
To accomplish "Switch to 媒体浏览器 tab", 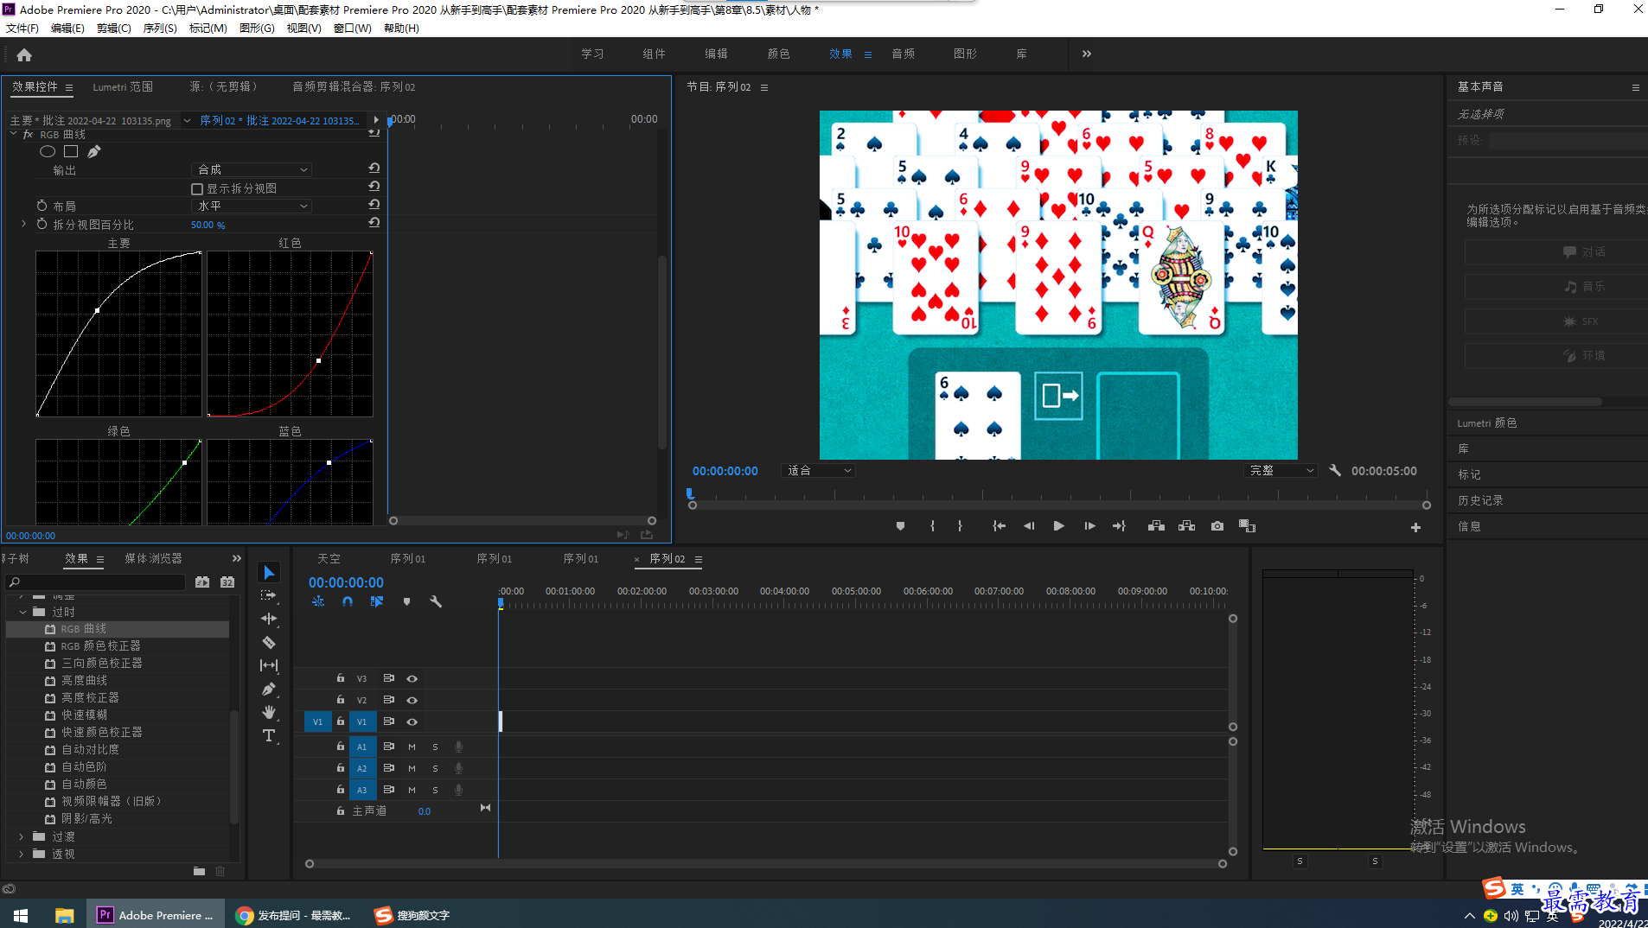I will point(153,558).
